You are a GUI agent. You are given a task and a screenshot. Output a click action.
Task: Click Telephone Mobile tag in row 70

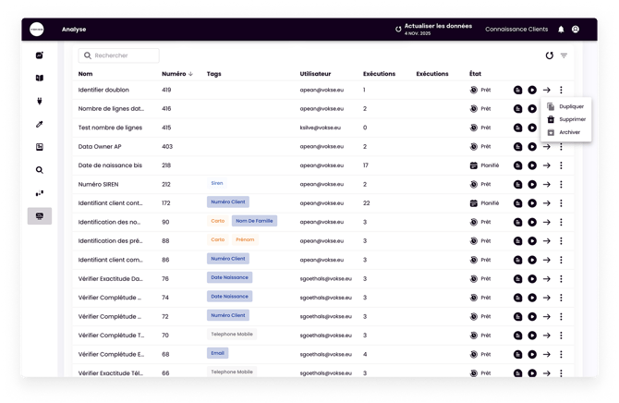tap(232, 335)
